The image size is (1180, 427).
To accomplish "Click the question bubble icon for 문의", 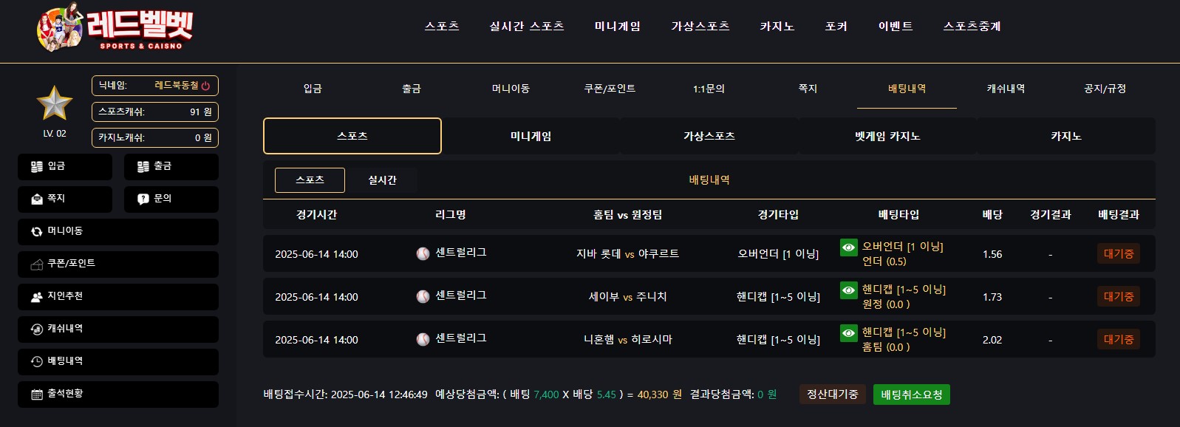I will tap(143, 199).
